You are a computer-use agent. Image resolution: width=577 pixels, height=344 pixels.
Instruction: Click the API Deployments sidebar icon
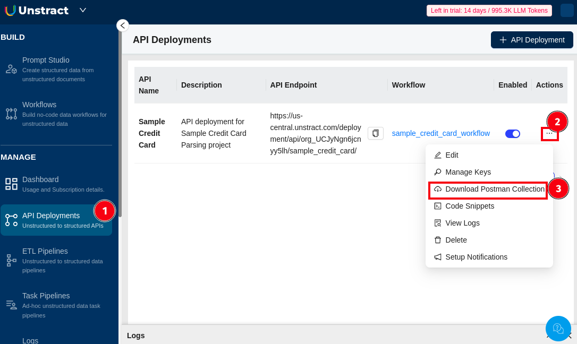pos(11,220)
